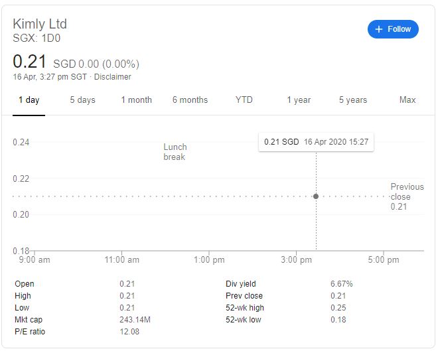This screenshot has height=351, width=438.
Task: Select the Max range tab
Action: tap(407, 100)
